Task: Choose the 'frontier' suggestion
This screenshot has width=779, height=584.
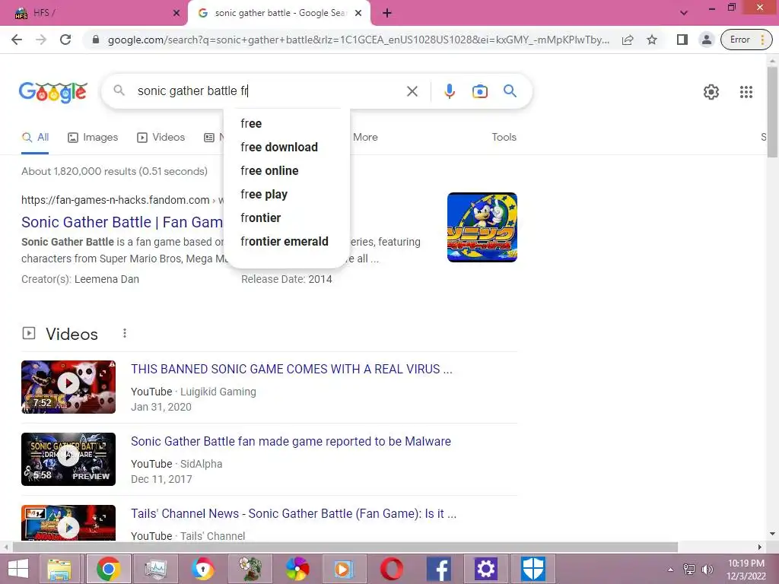Action: [287, 218]
